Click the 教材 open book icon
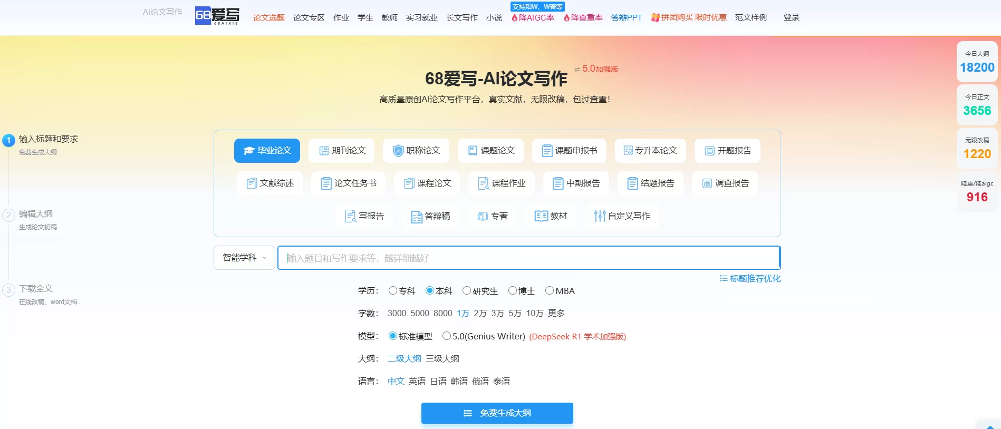 click(541, 216)
